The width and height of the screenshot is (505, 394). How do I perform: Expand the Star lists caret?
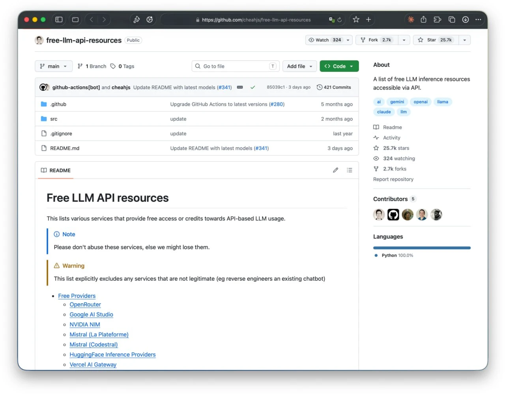(x=465, y=40)
